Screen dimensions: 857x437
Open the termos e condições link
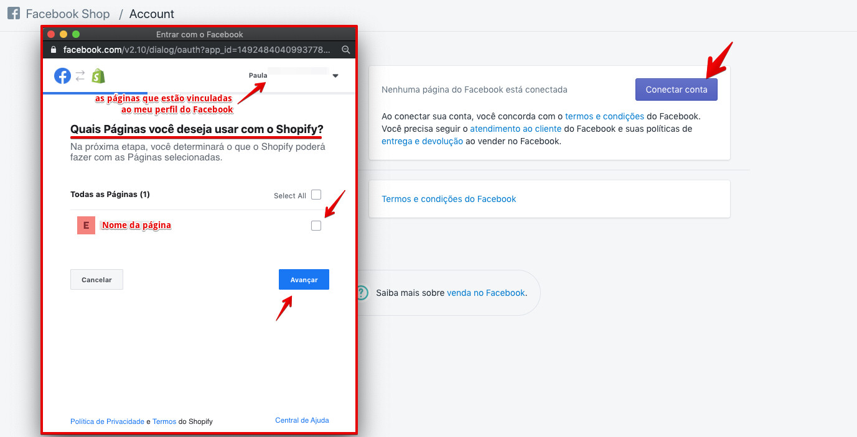604,116
